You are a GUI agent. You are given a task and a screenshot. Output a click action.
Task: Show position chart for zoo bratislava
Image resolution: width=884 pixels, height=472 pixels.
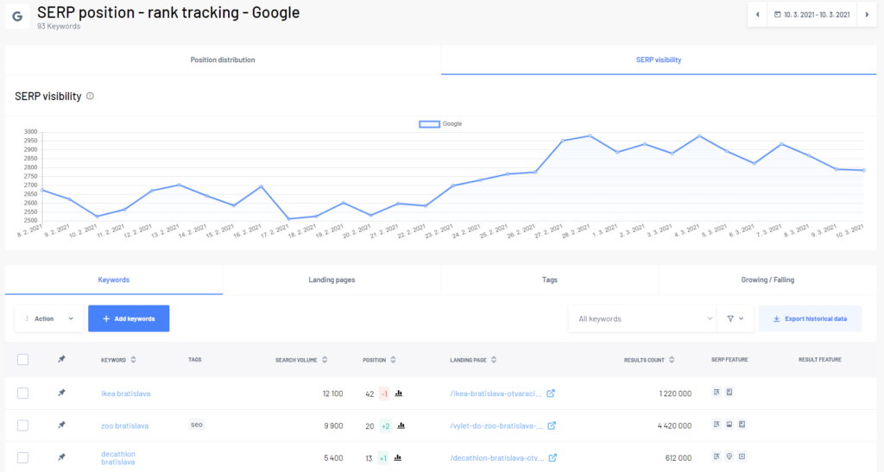(401, 425)
